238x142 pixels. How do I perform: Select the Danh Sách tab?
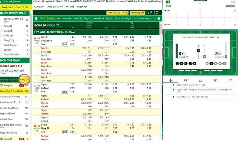tap(8, 7)
